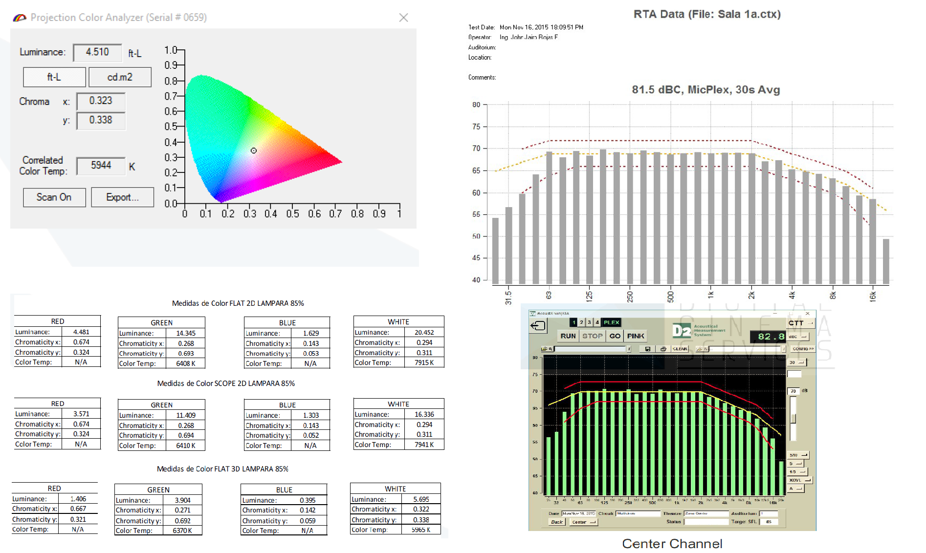This screenshot has height=553, width=926.
Task: Click the STOP button
Action: 592,336
